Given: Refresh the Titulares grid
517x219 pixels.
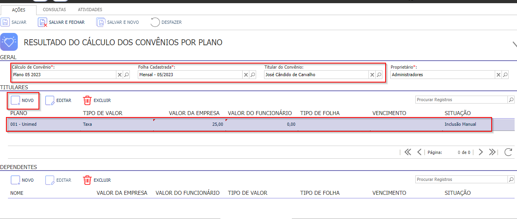Looking at the screenshot, I should click(508, 152).
